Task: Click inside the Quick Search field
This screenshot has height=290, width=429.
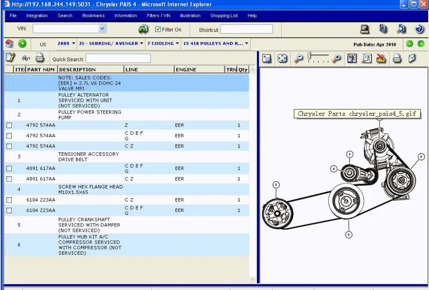Action: click(x=118, y=58)
